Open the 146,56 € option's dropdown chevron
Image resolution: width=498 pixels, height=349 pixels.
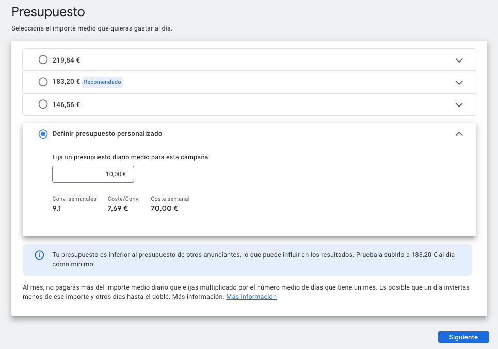coord(459,104)
